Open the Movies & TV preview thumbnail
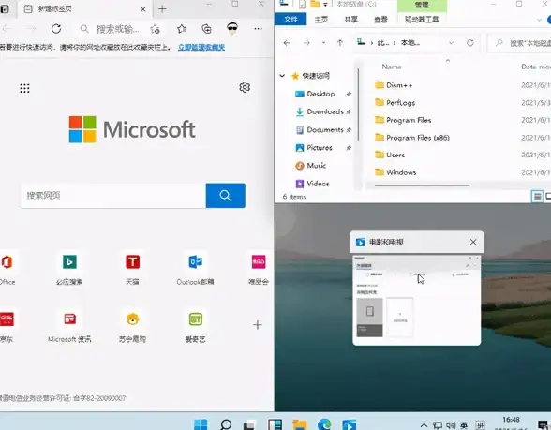The image size is (551, 430). coord(417,300)
